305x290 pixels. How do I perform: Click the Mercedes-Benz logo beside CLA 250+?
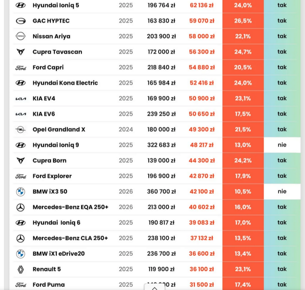pos(20,238)
